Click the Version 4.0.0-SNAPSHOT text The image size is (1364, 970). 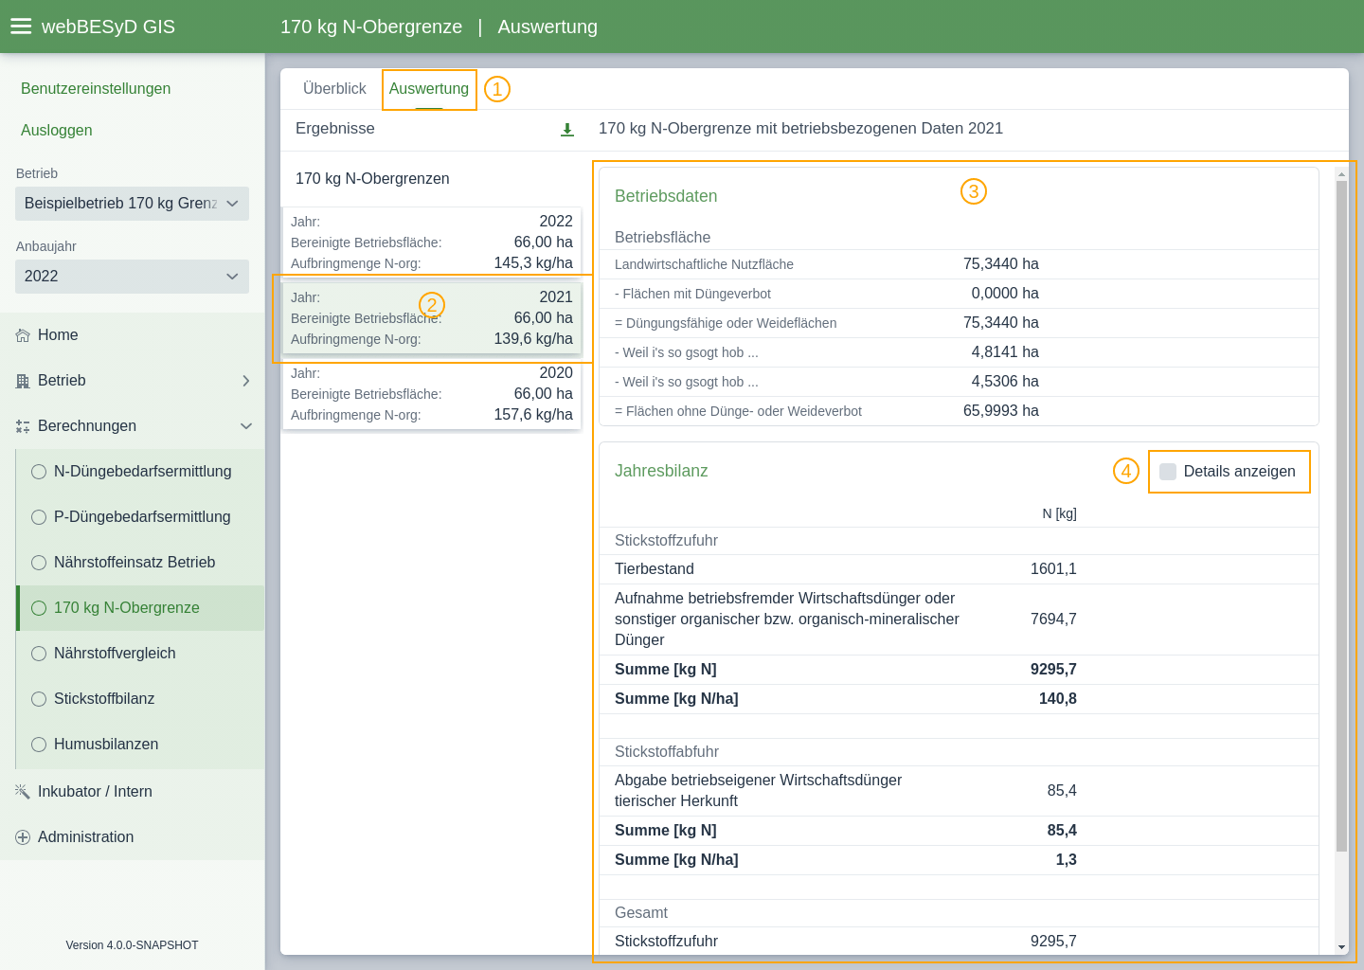pyautogui.click(x=132, y=945)
